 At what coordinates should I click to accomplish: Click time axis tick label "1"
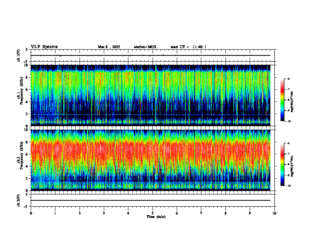tap(55, 213)
